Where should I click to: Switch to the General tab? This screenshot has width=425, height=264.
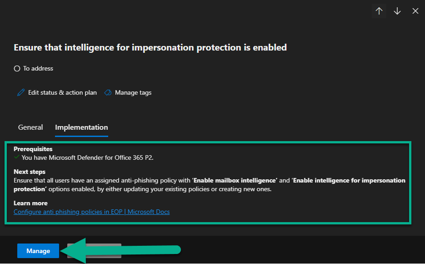click(x=30, y=127)
